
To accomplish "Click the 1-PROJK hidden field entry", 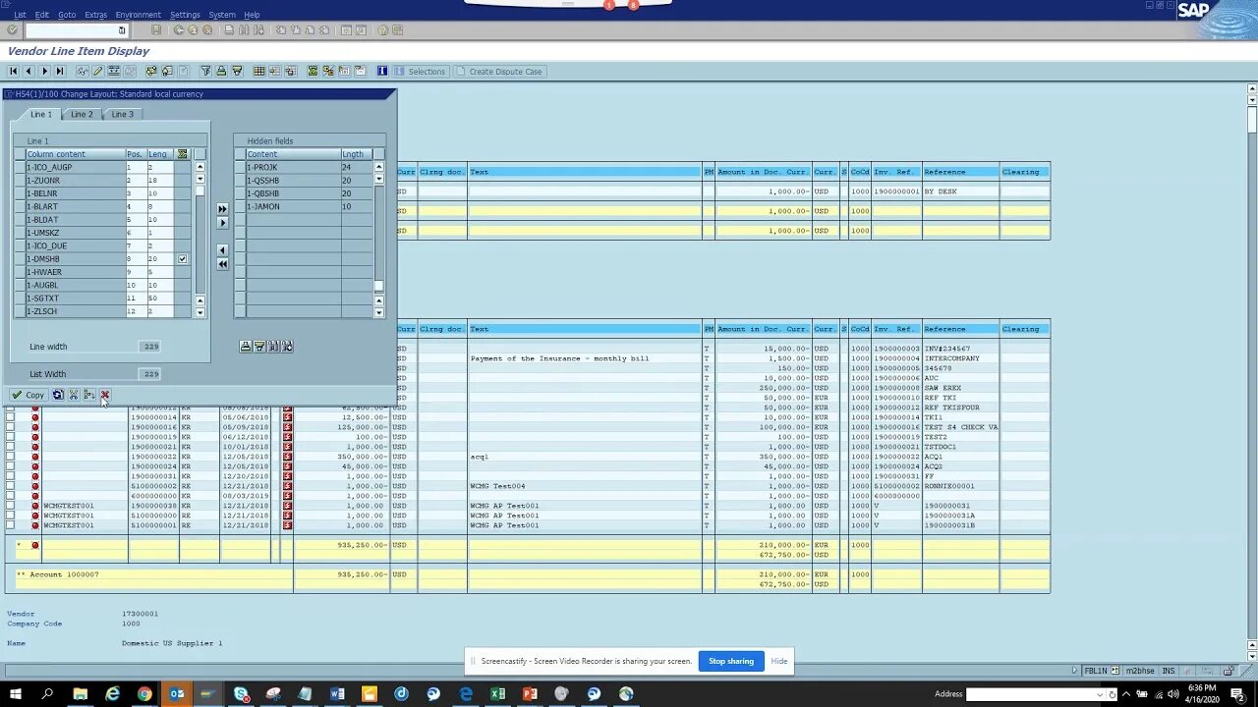I will [x=294, y=167].
